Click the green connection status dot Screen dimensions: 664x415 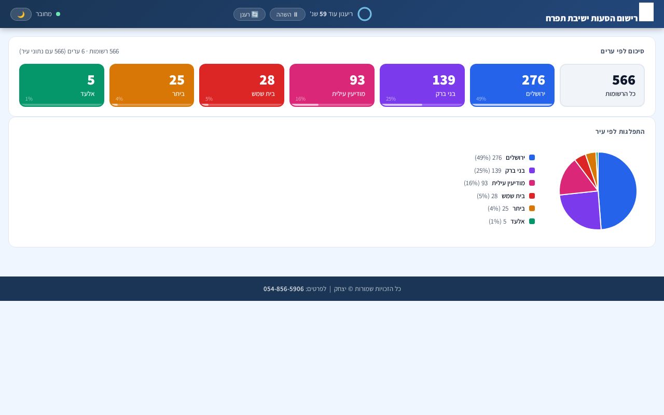click(58, 14)
